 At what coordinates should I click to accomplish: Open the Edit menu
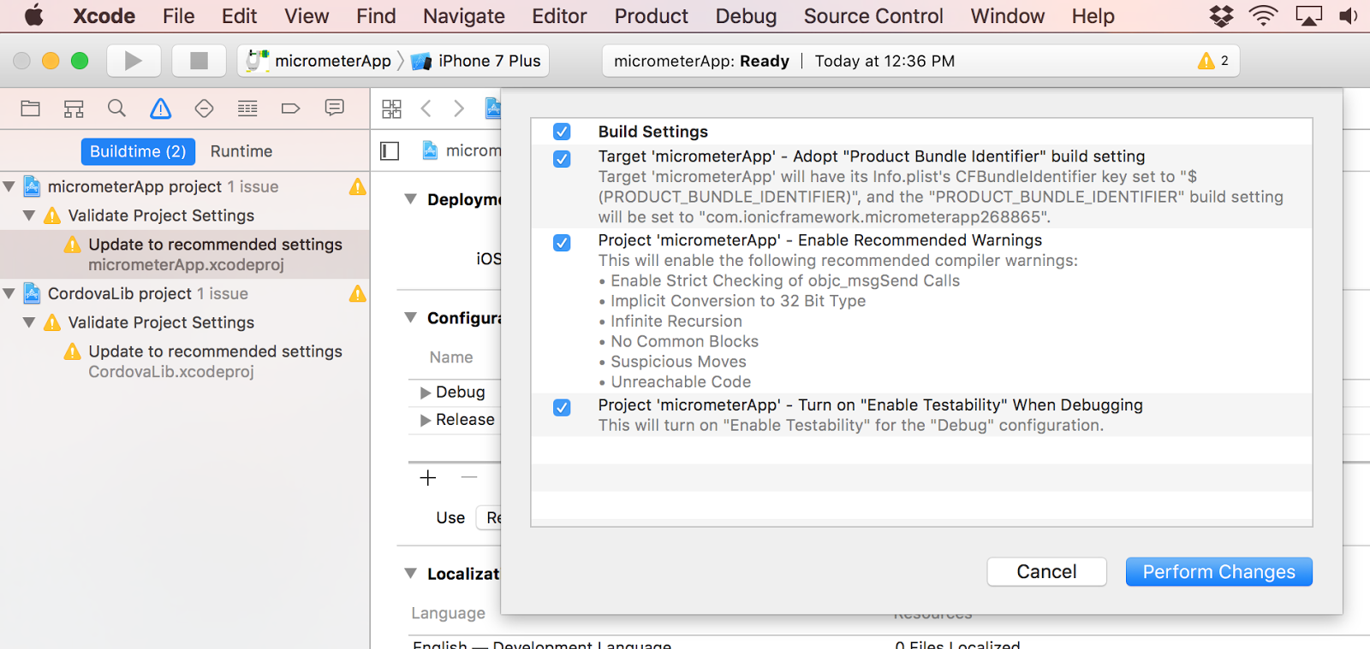click(239, 16)
